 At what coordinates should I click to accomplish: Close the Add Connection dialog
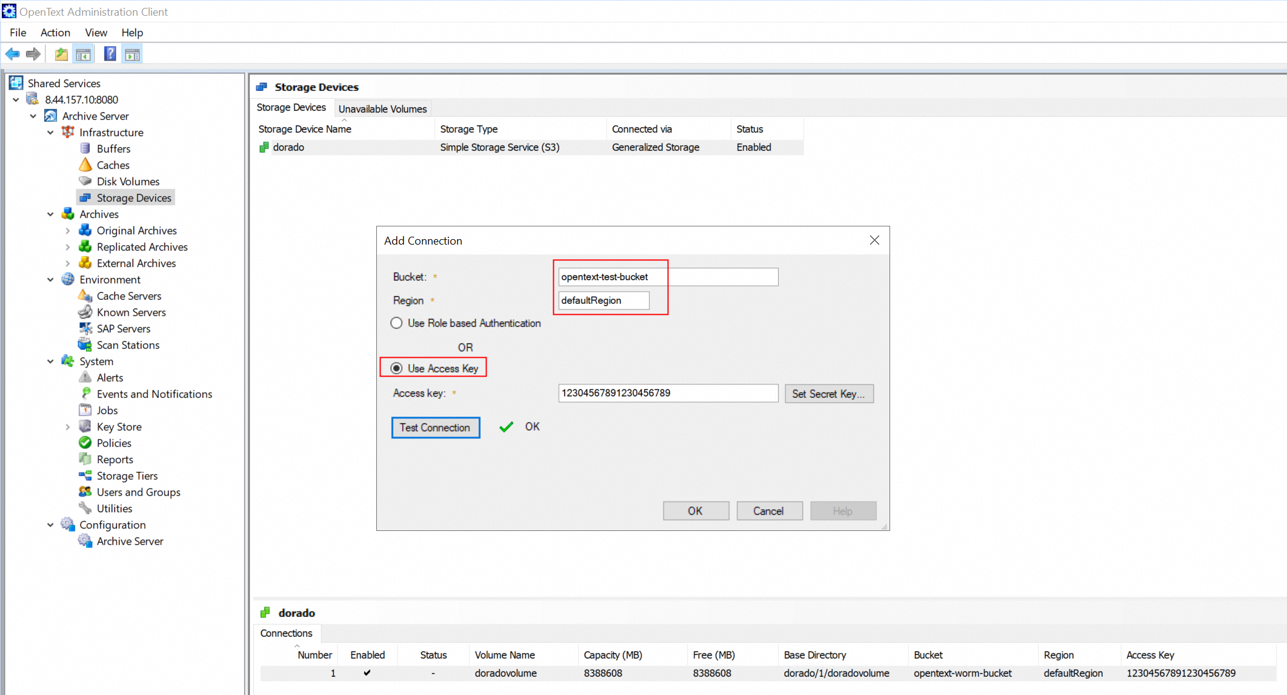point(874,240)
